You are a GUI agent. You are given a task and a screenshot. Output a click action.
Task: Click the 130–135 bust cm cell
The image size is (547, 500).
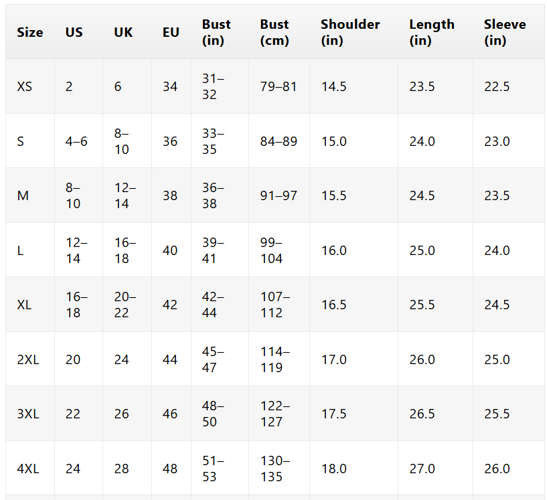(279, 469)
